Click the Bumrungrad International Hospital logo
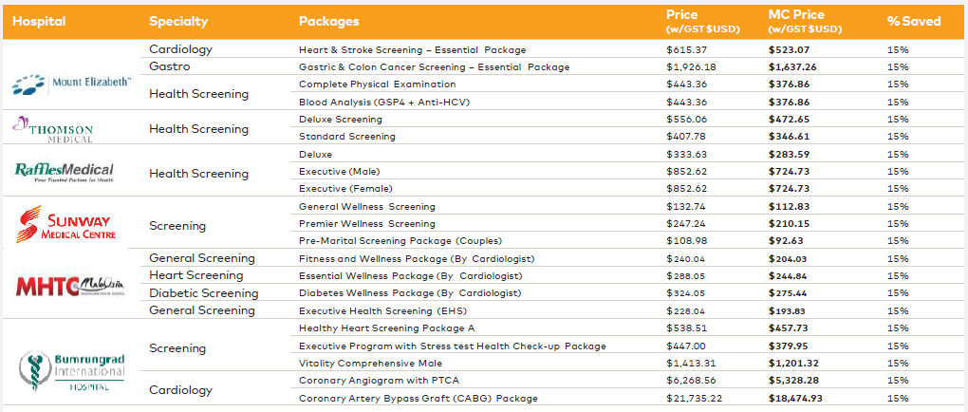Viewport: 968px width, 412px height. tap(70, 370)
